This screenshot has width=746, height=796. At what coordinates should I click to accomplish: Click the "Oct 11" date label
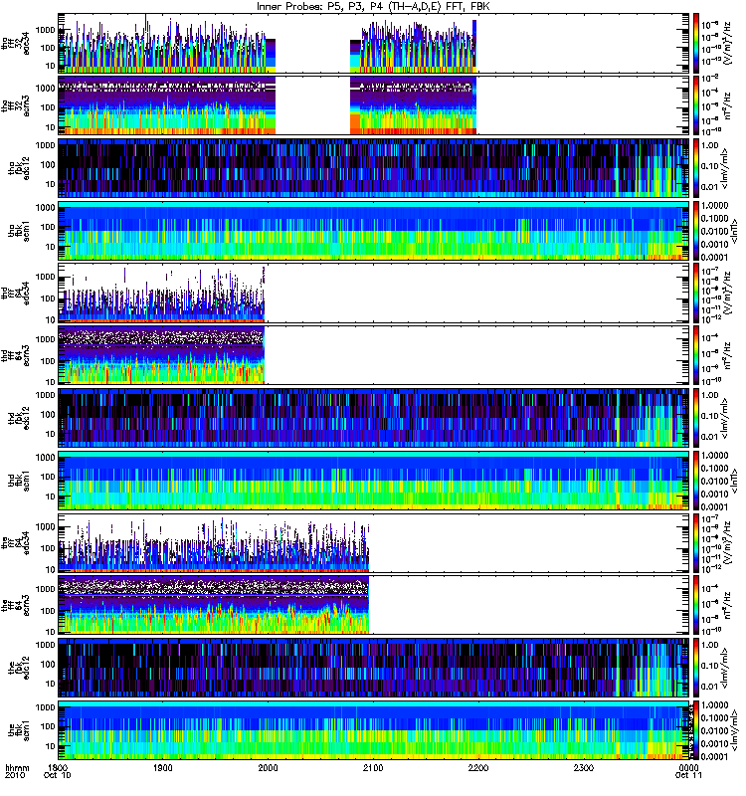[x=688, y=776]
